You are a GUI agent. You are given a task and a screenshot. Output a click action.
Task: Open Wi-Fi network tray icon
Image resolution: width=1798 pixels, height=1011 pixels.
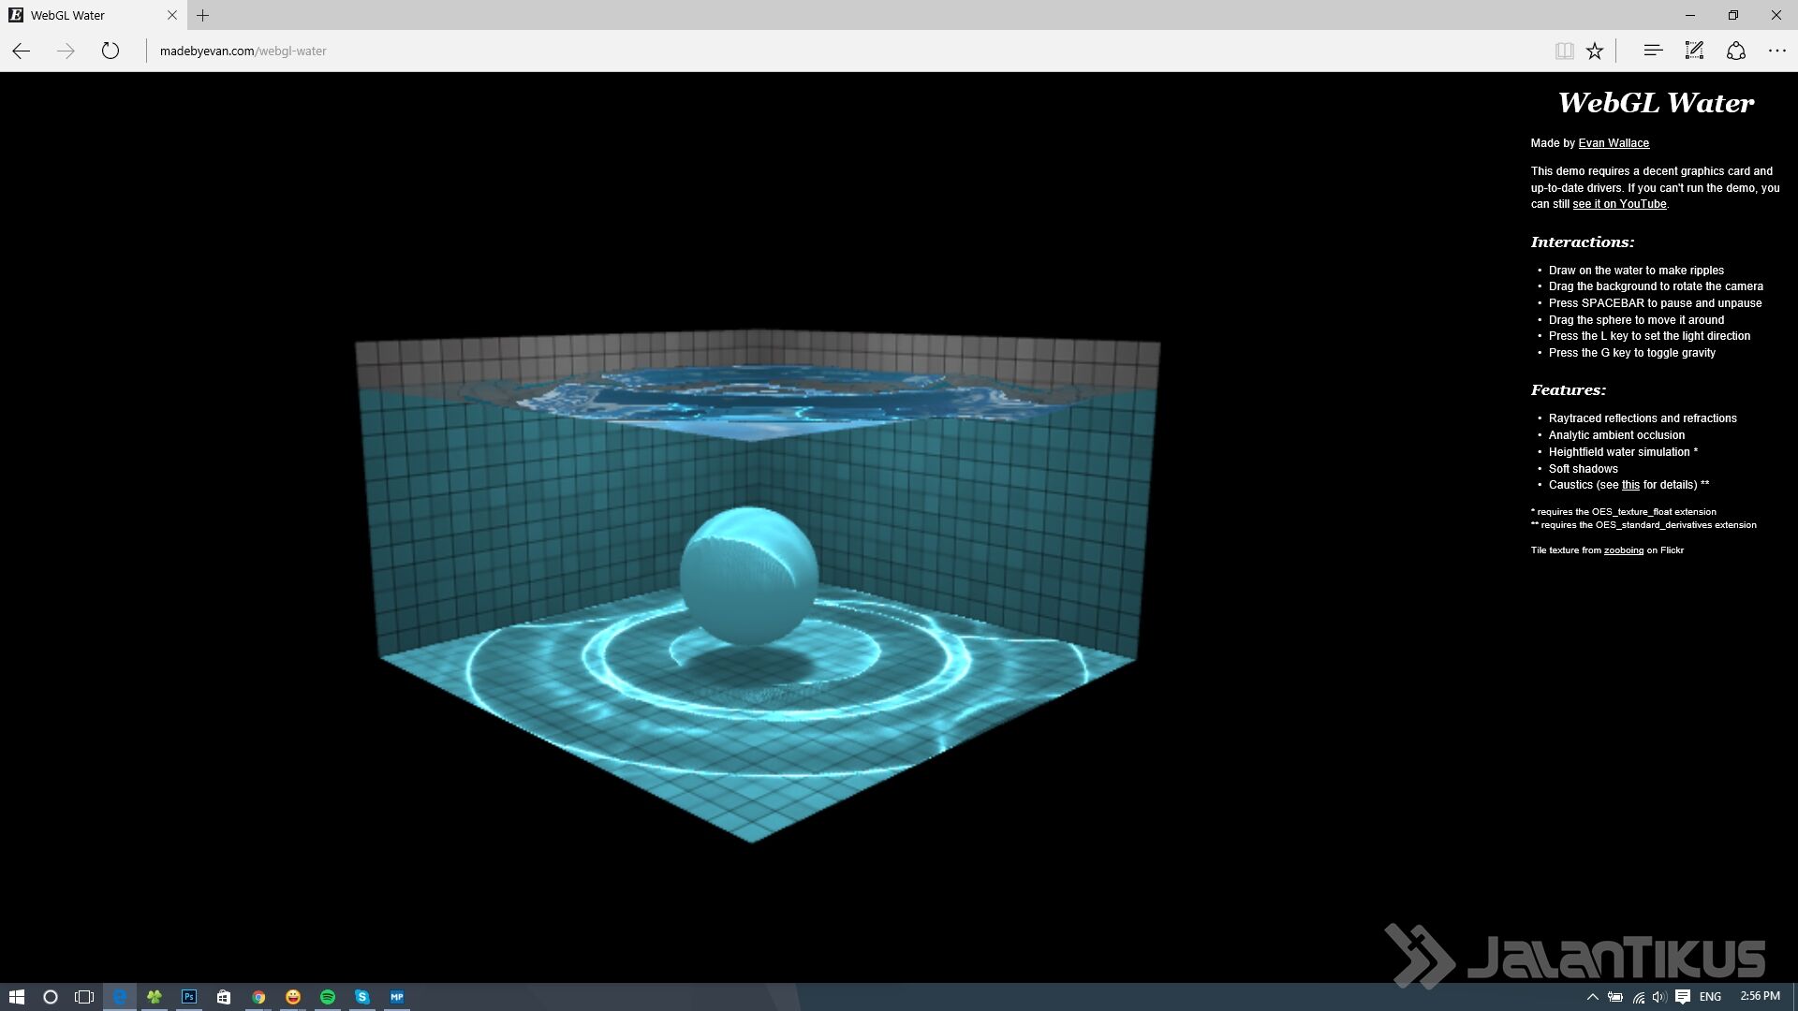tap(1638, 997)
